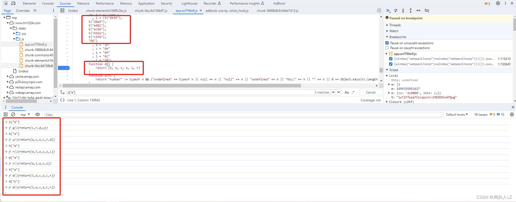
Task: Open the console settings gear
Action: (512, 114)
